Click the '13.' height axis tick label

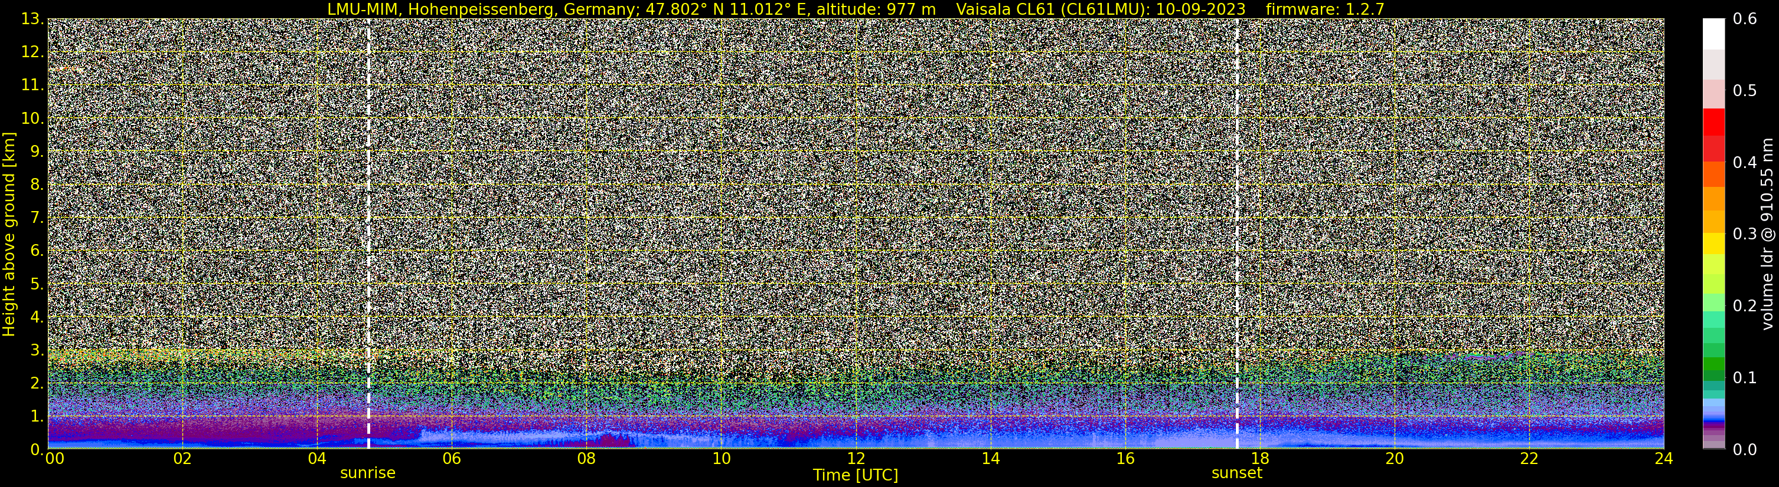click(32, 19)
